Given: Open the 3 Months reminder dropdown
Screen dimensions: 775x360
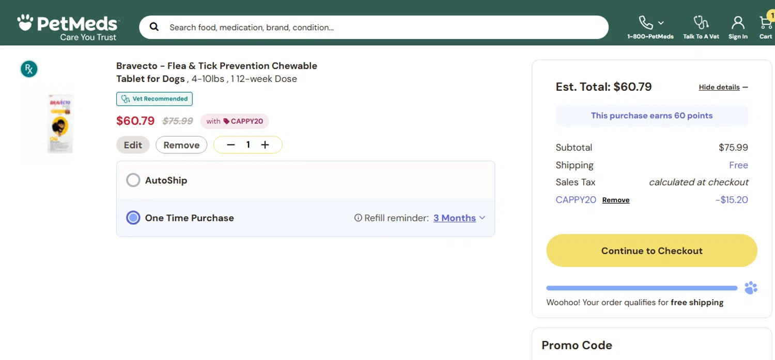Looking at the screenshot, I should (459, 218).
